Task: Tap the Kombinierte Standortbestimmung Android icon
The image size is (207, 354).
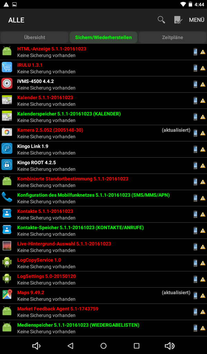Action: click(7, 181)
